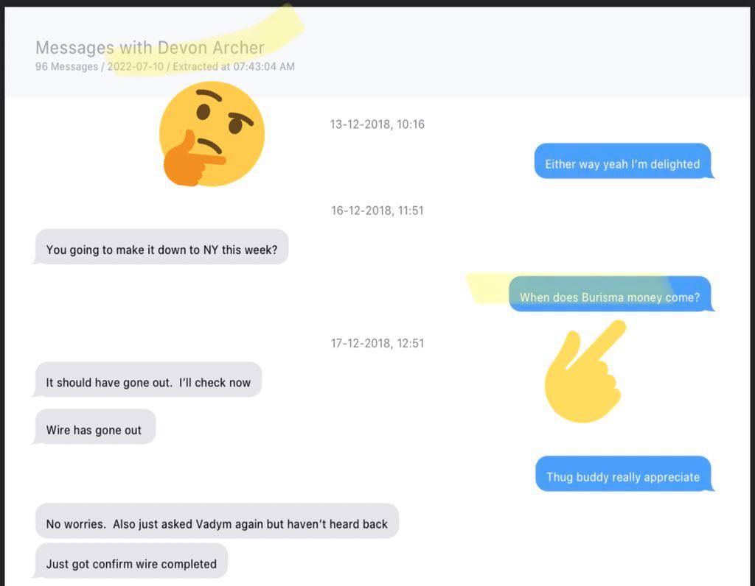Click the 2022-07-10 extraction date

136,67
